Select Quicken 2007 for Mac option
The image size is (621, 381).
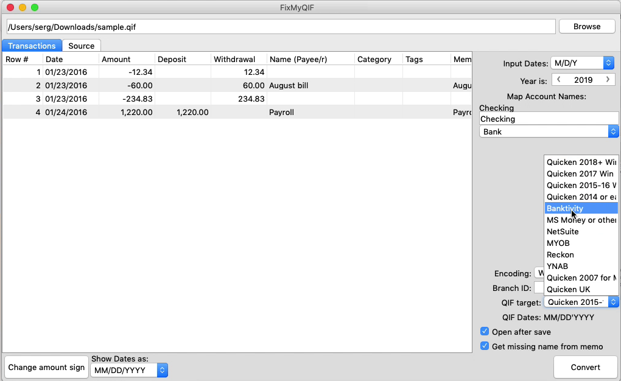pyautogui.click(x=581, y=278)
